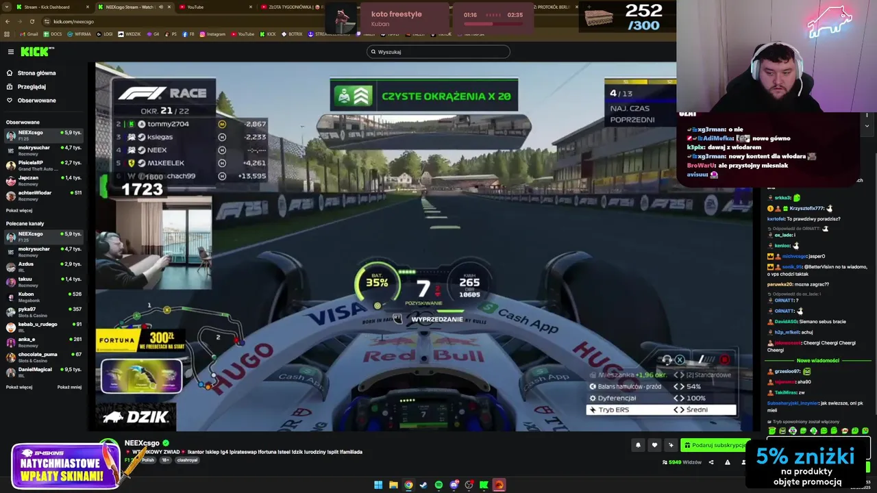Screen dimensions: 877x493
Task: Open the WFIRMA bookmark
Action: [79, 34]
